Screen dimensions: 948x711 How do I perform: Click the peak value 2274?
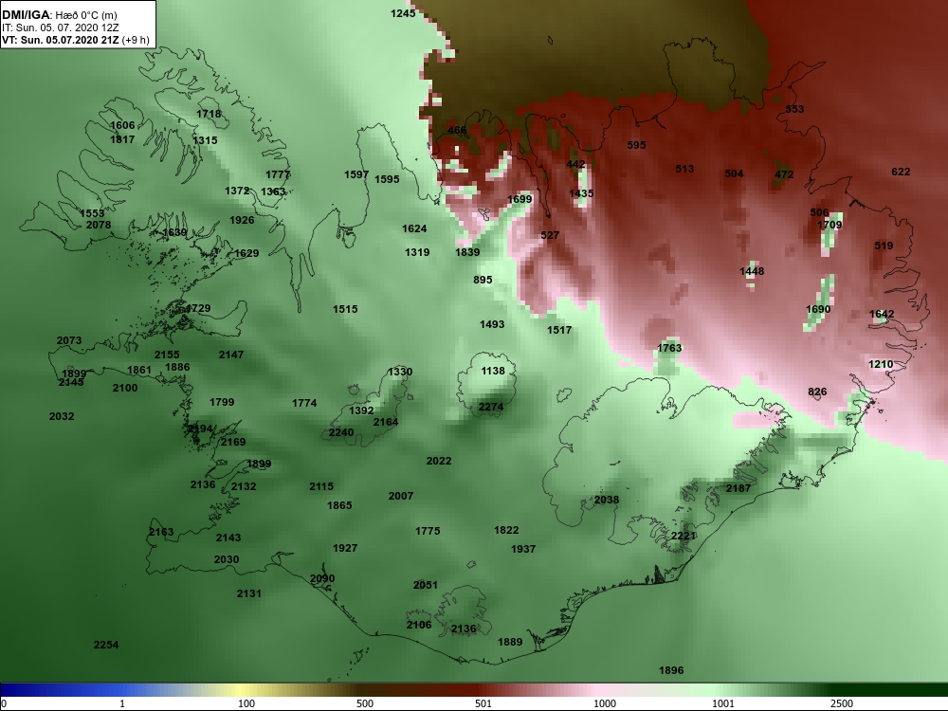coord(490,407)
